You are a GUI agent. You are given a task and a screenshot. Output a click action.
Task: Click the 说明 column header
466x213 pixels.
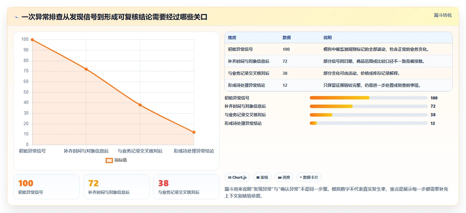pyautogui.click(x=328, y=38)
